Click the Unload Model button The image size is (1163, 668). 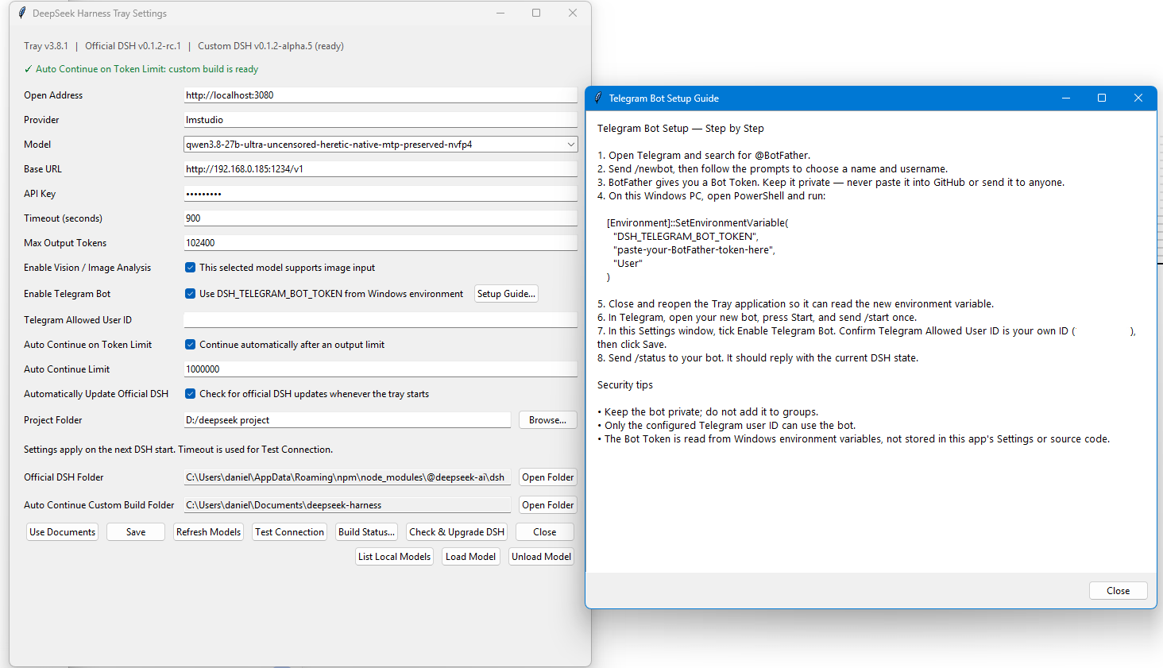coord(541,557)
